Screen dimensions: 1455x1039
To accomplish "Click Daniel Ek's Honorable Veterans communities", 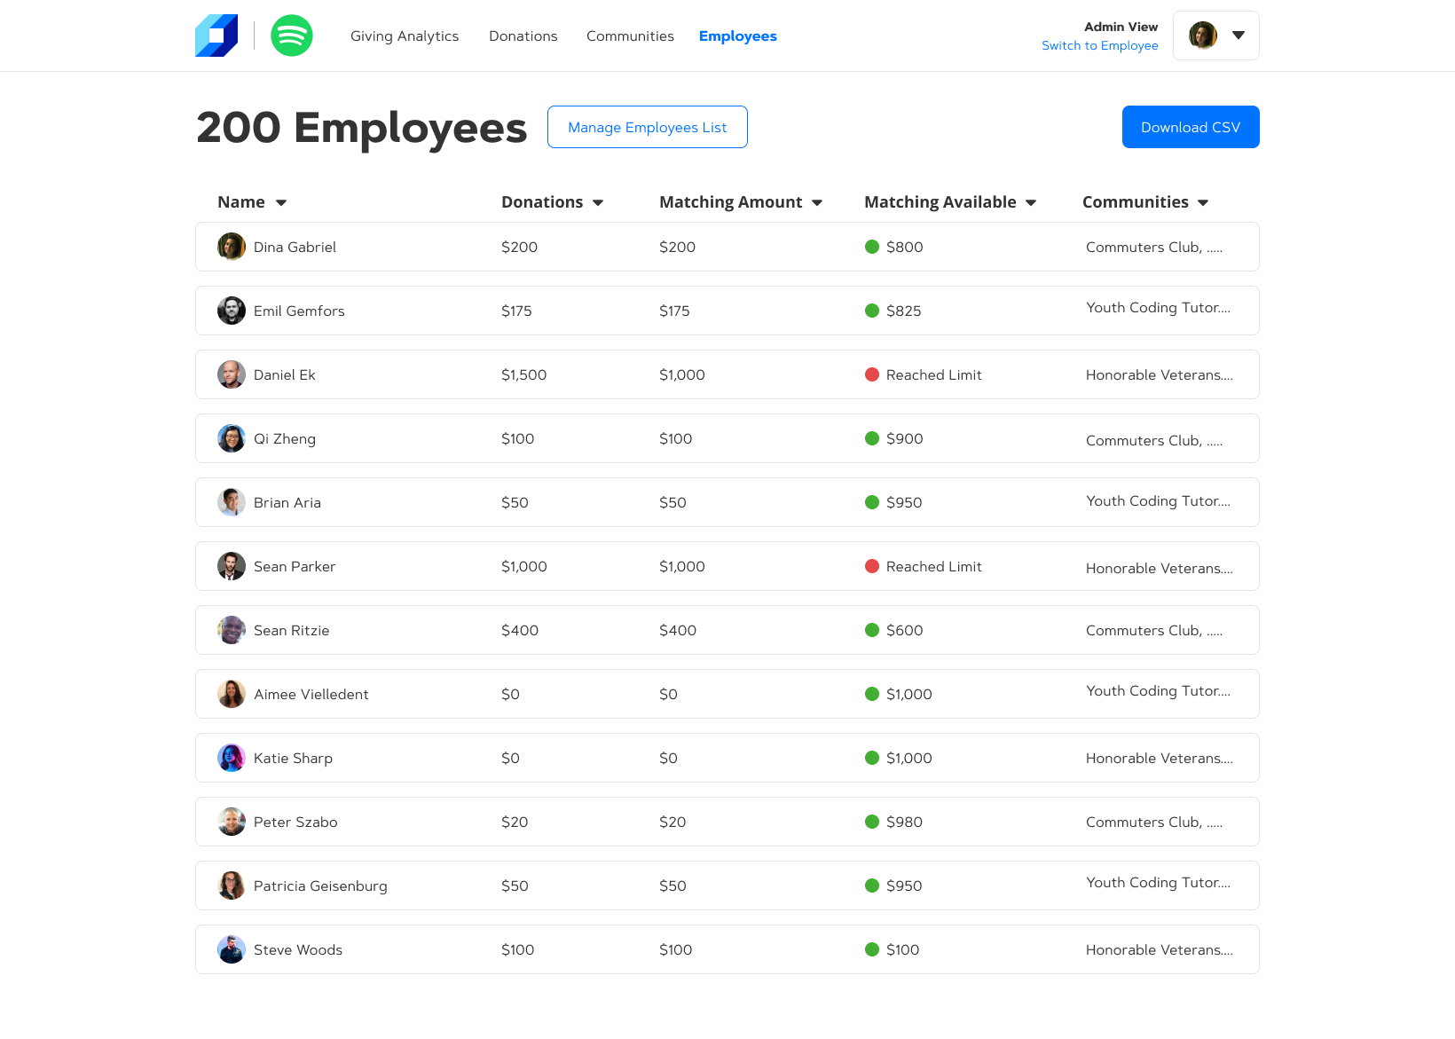I will click(1160, 375).
